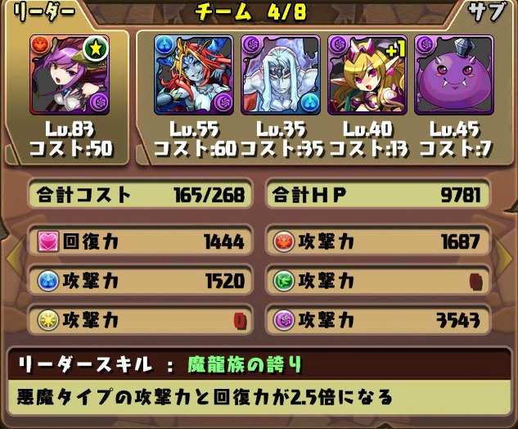Select the blonde +1 succubus monster
518x429 pixels.
tap(367, 75)
